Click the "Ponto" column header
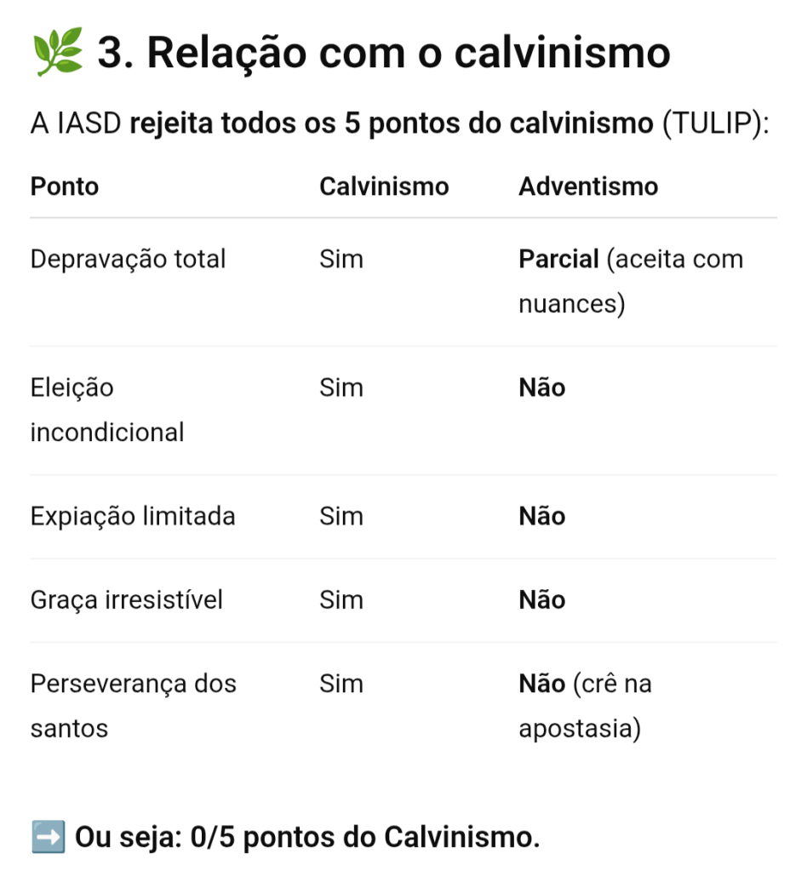This screenshot has width=807, height=871. pyautogui.click(x=65, y=186)
